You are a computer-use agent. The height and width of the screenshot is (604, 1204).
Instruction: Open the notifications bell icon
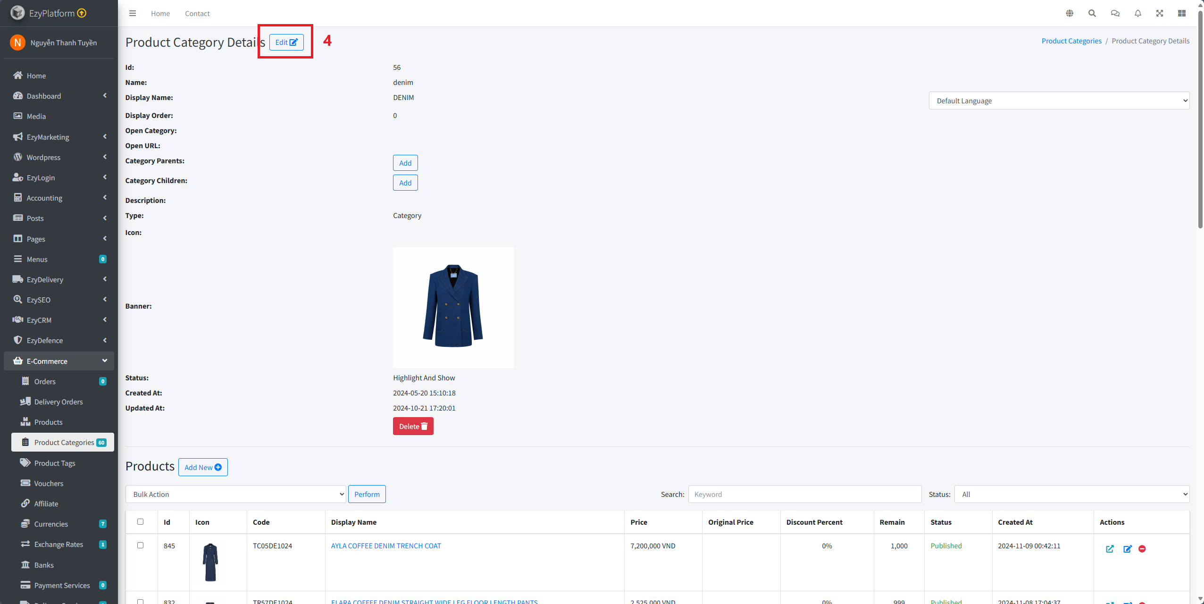coord(1138,13)
